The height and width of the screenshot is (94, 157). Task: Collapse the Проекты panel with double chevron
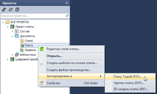(x=67, y=3)
